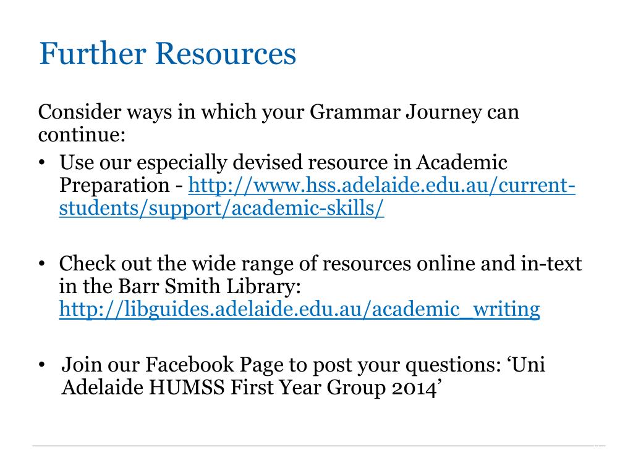Click the text 'Adelaide HUMSS First Year Group 2014'
This screenshot has width=633, height=474.
pos(249,388)
